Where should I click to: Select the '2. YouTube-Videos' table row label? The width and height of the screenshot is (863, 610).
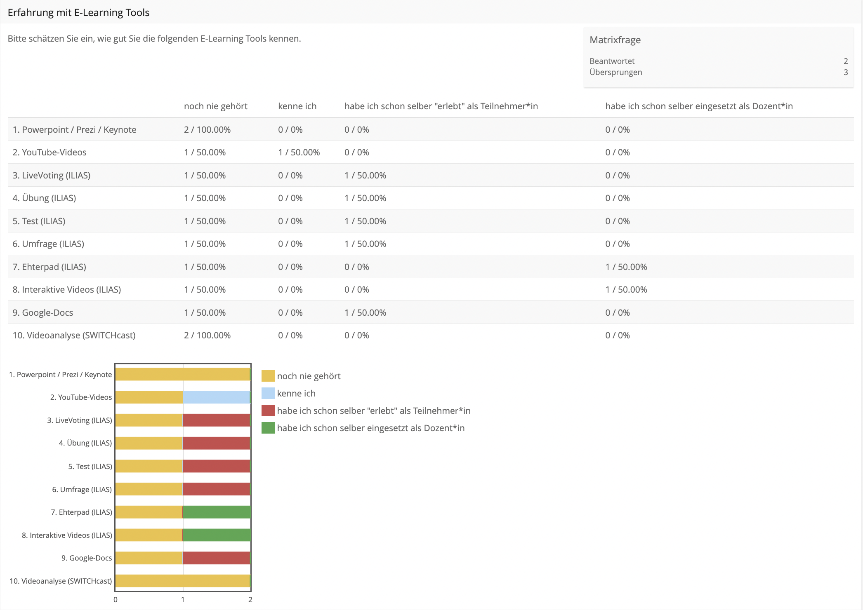(50, 152)
